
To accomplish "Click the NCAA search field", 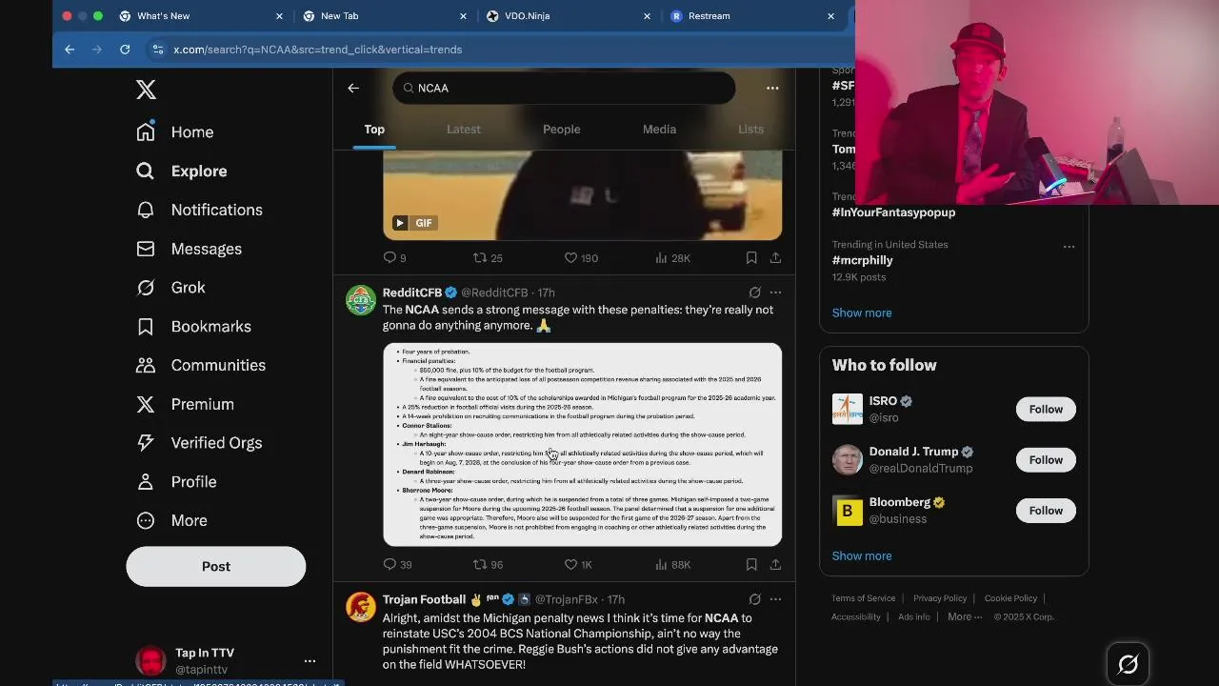I will (x=564, y=88).
